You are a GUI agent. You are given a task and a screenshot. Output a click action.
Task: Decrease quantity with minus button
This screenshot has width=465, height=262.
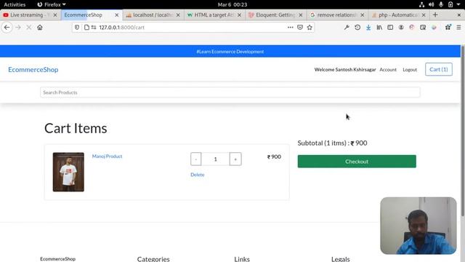pyautogui.click(x=195, y=159)
